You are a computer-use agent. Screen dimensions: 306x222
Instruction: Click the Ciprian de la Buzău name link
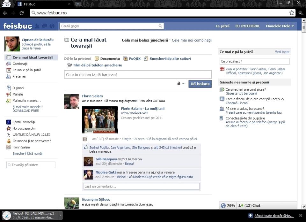point(38,40)
